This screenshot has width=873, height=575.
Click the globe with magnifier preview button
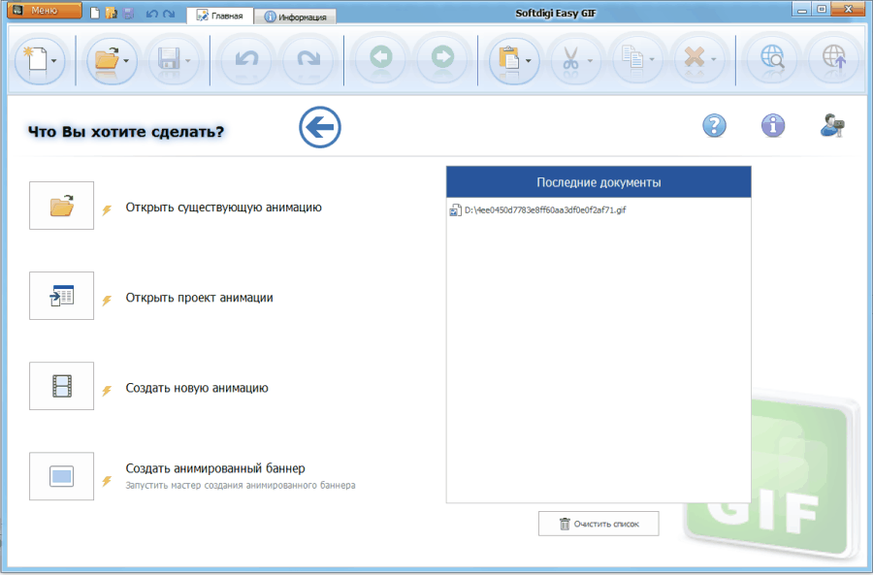(x=772, y=58)
